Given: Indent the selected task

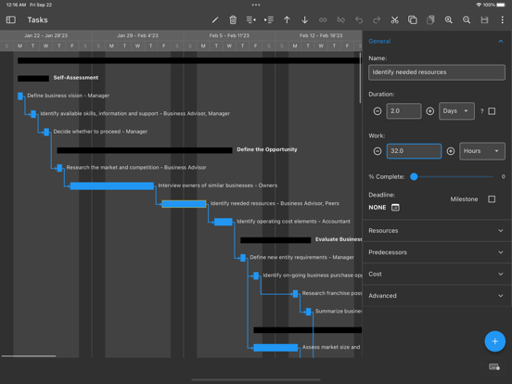Looking at the screenshot, I should (x=269, y=19).
